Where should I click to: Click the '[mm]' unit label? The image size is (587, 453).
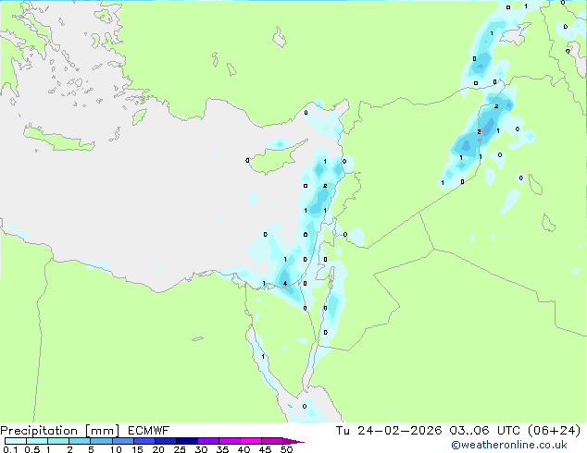coord(102,431)
